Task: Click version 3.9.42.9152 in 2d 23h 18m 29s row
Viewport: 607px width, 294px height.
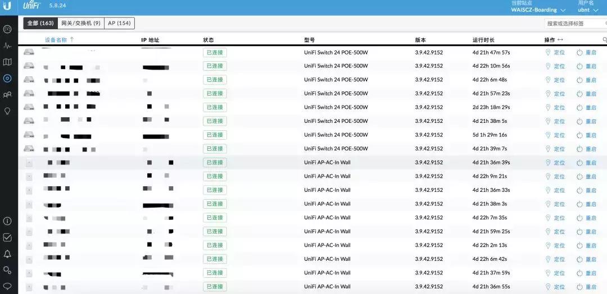Action: tap(429, 107)
